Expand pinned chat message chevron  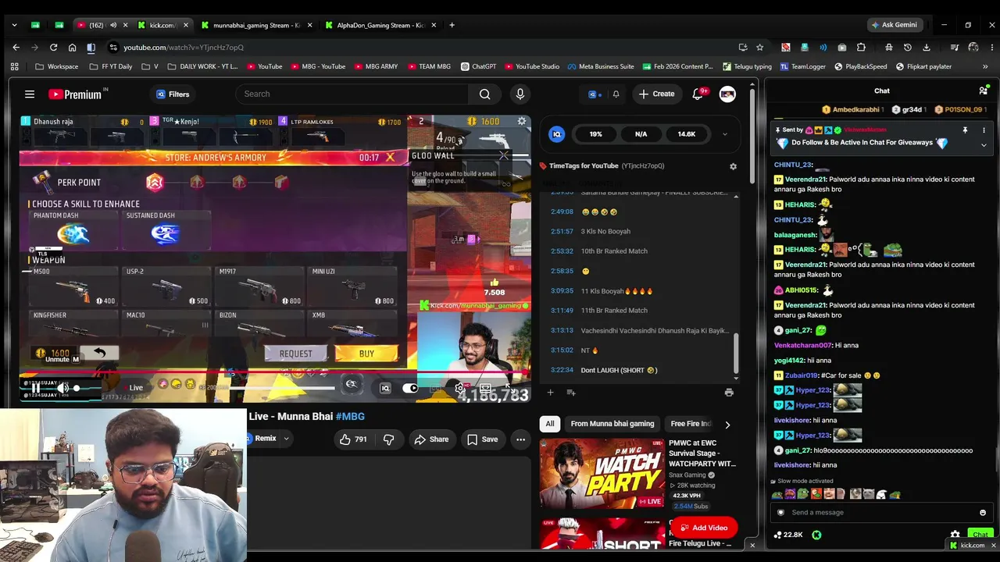pyautogui.click(x=984, y=145)
